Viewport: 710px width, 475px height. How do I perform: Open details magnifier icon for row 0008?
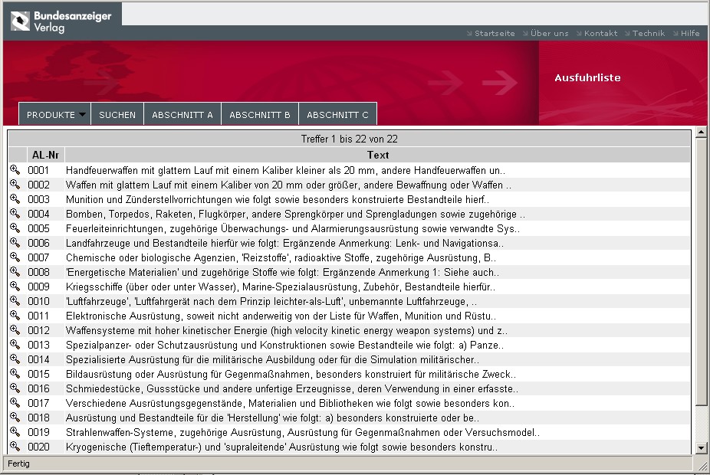15,272
